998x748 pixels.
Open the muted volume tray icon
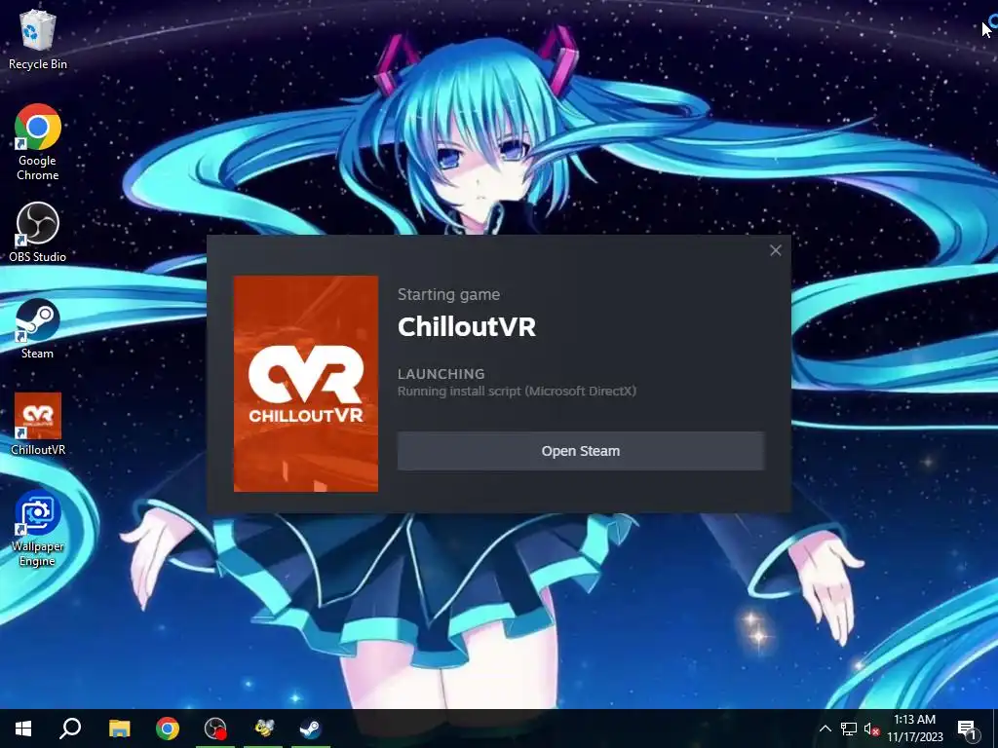(x=871, y=729)
